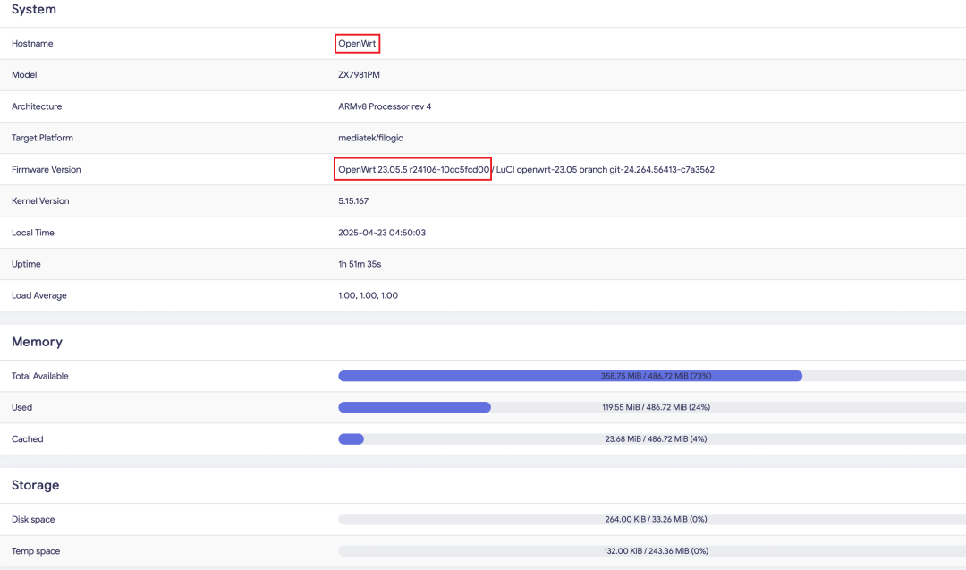The width and height of the screenshot is (966, 570).
Task: Click the Temp space 132.00 KiB progress bar
Action: click(x=652, y=551)
